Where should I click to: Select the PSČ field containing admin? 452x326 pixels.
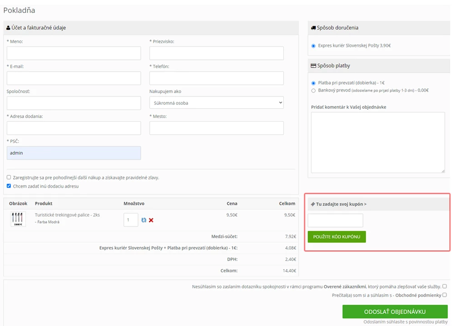74,153
